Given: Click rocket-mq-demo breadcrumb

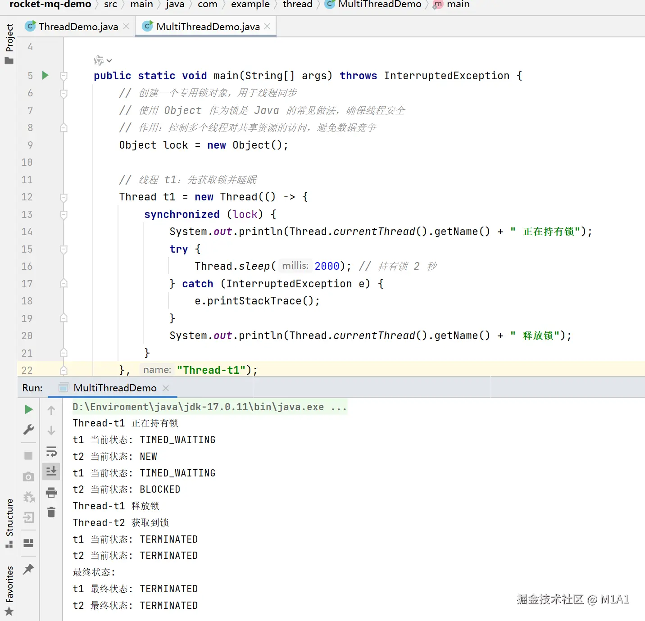Looking at the screenshot, I should (50, 5).
